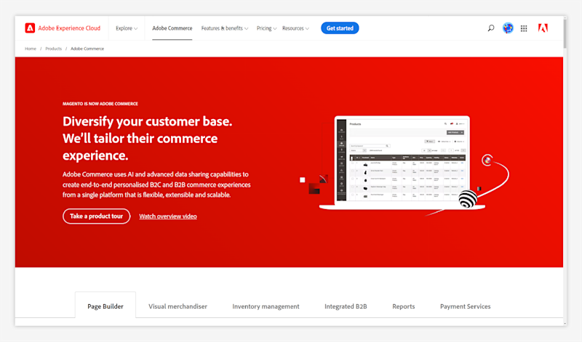This screenshot has height=342, width=582.
Task: Go to Home breadcrumb
Action: coord(31,49)
